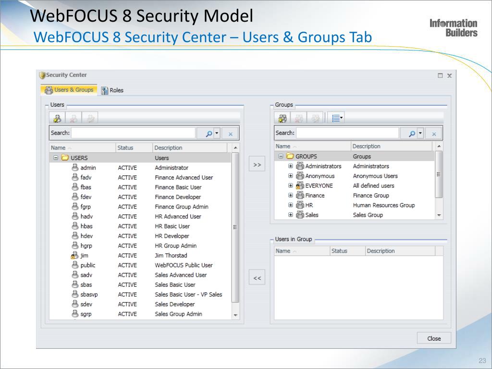Expand the Anonymous group node
Screen dimensions: 492x369
point(291,176)
